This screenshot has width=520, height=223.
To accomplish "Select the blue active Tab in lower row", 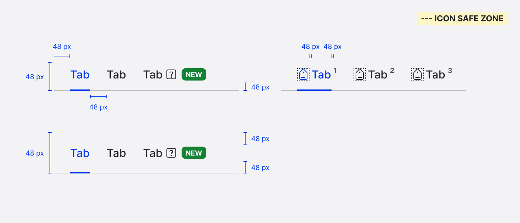I will [80, 153].
